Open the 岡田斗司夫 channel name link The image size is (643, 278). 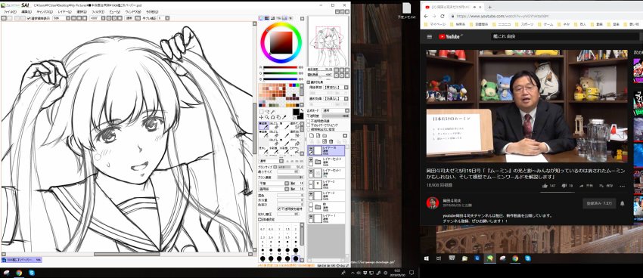point(452,200)
